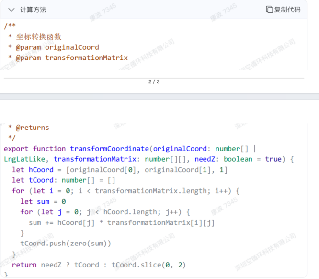Click the 2 / 3 page indicator

click(x=154, y=81)
